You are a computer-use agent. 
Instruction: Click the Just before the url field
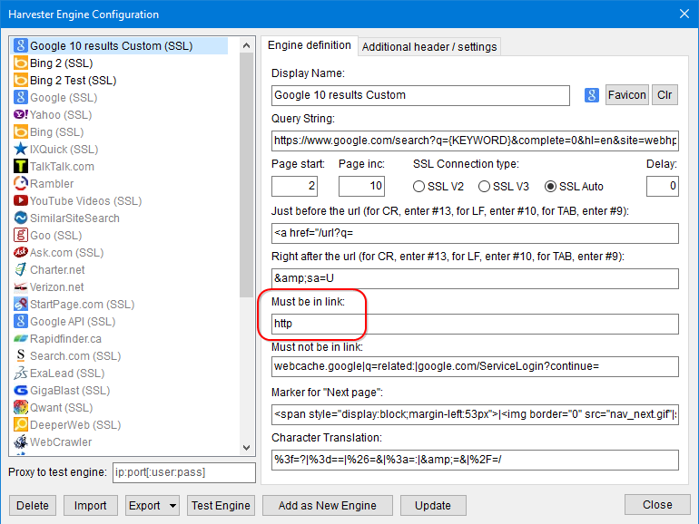tap(475, 233)
